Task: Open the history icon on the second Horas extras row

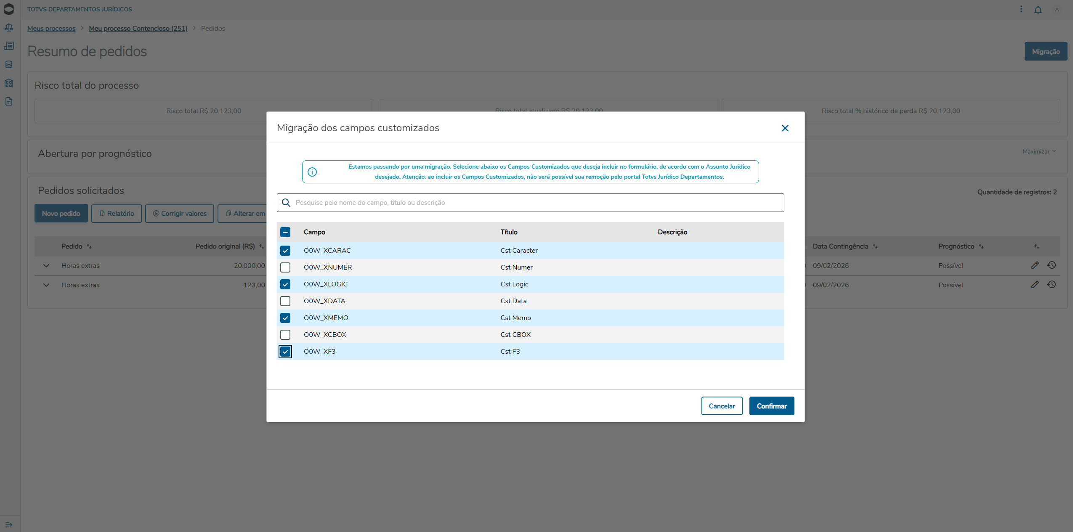Action: point(1051,284)
